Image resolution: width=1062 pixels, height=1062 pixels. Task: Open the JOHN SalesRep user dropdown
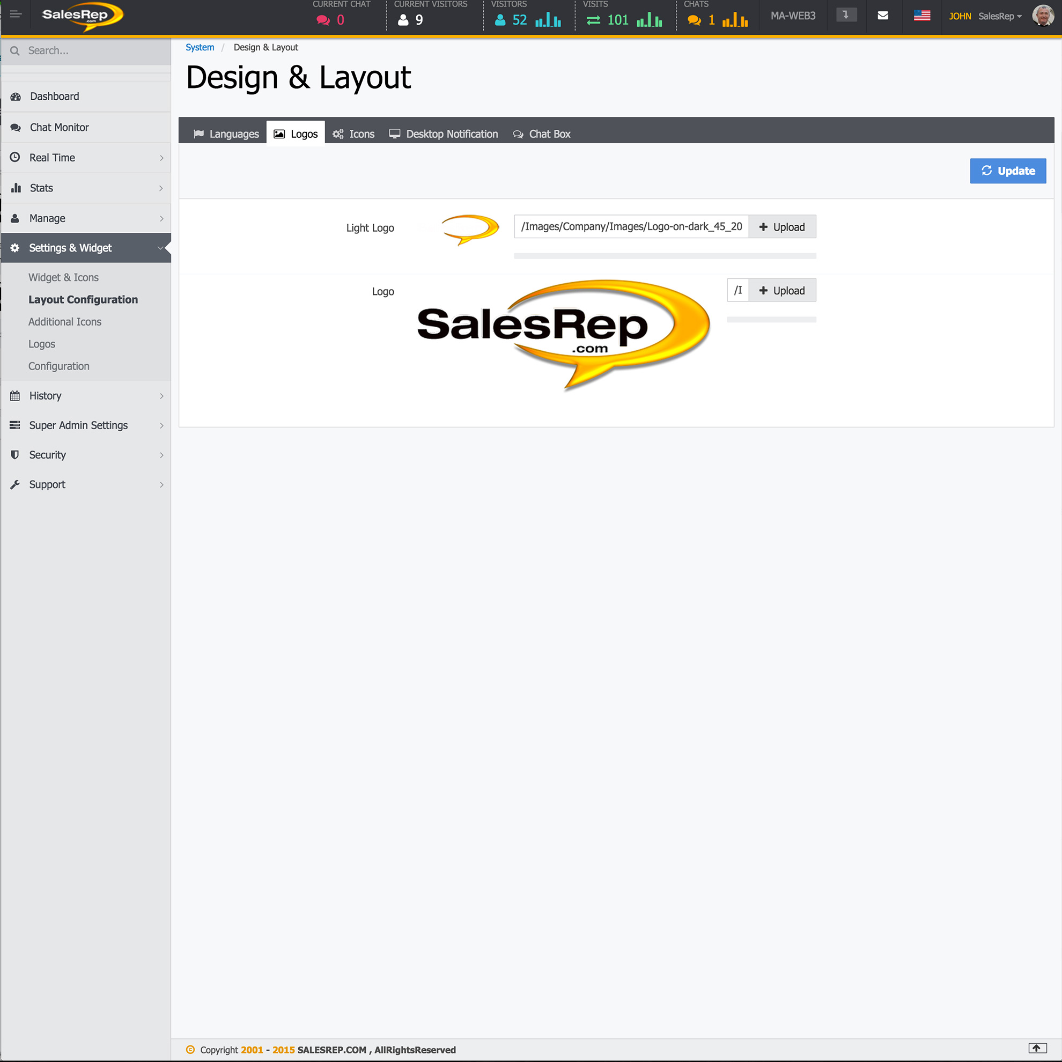coord(985,16)
